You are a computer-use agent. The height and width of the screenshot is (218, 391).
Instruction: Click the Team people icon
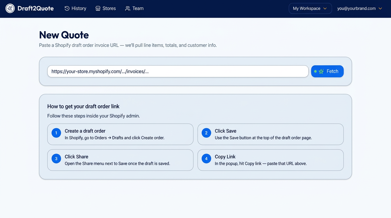128,9
